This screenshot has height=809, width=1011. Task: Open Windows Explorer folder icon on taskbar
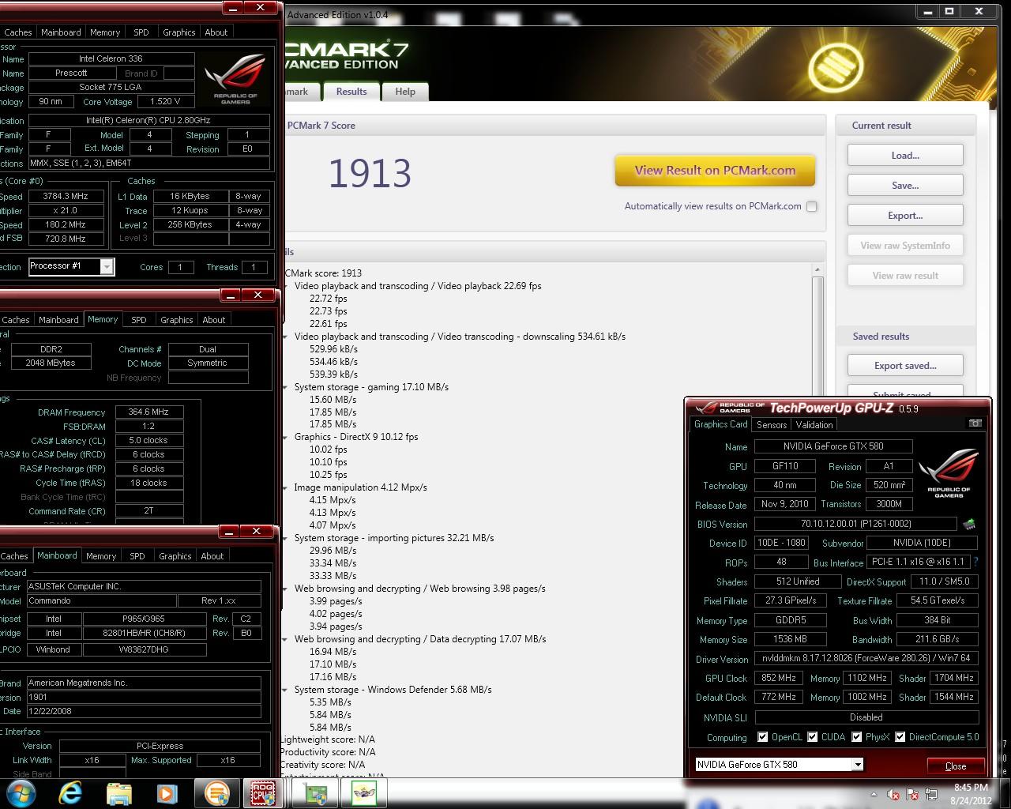(118, 793)
